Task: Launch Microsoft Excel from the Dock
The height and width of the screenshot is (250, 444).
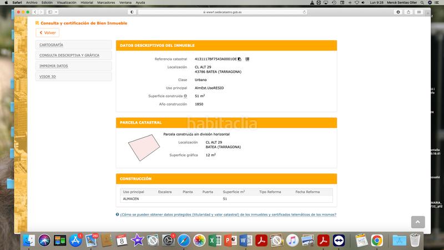Action: pyautogui.click(x=215, y=241)
